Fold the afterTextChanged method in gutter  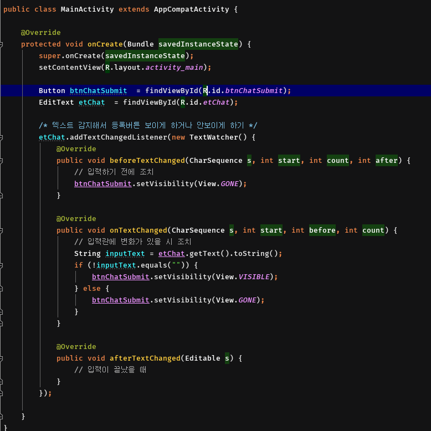1,358
